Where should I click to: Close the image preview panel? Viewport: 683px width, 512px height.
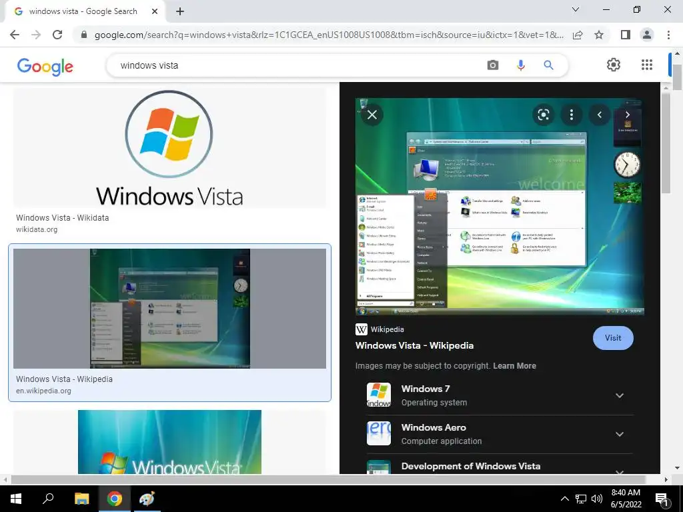[x=372, y=115]
